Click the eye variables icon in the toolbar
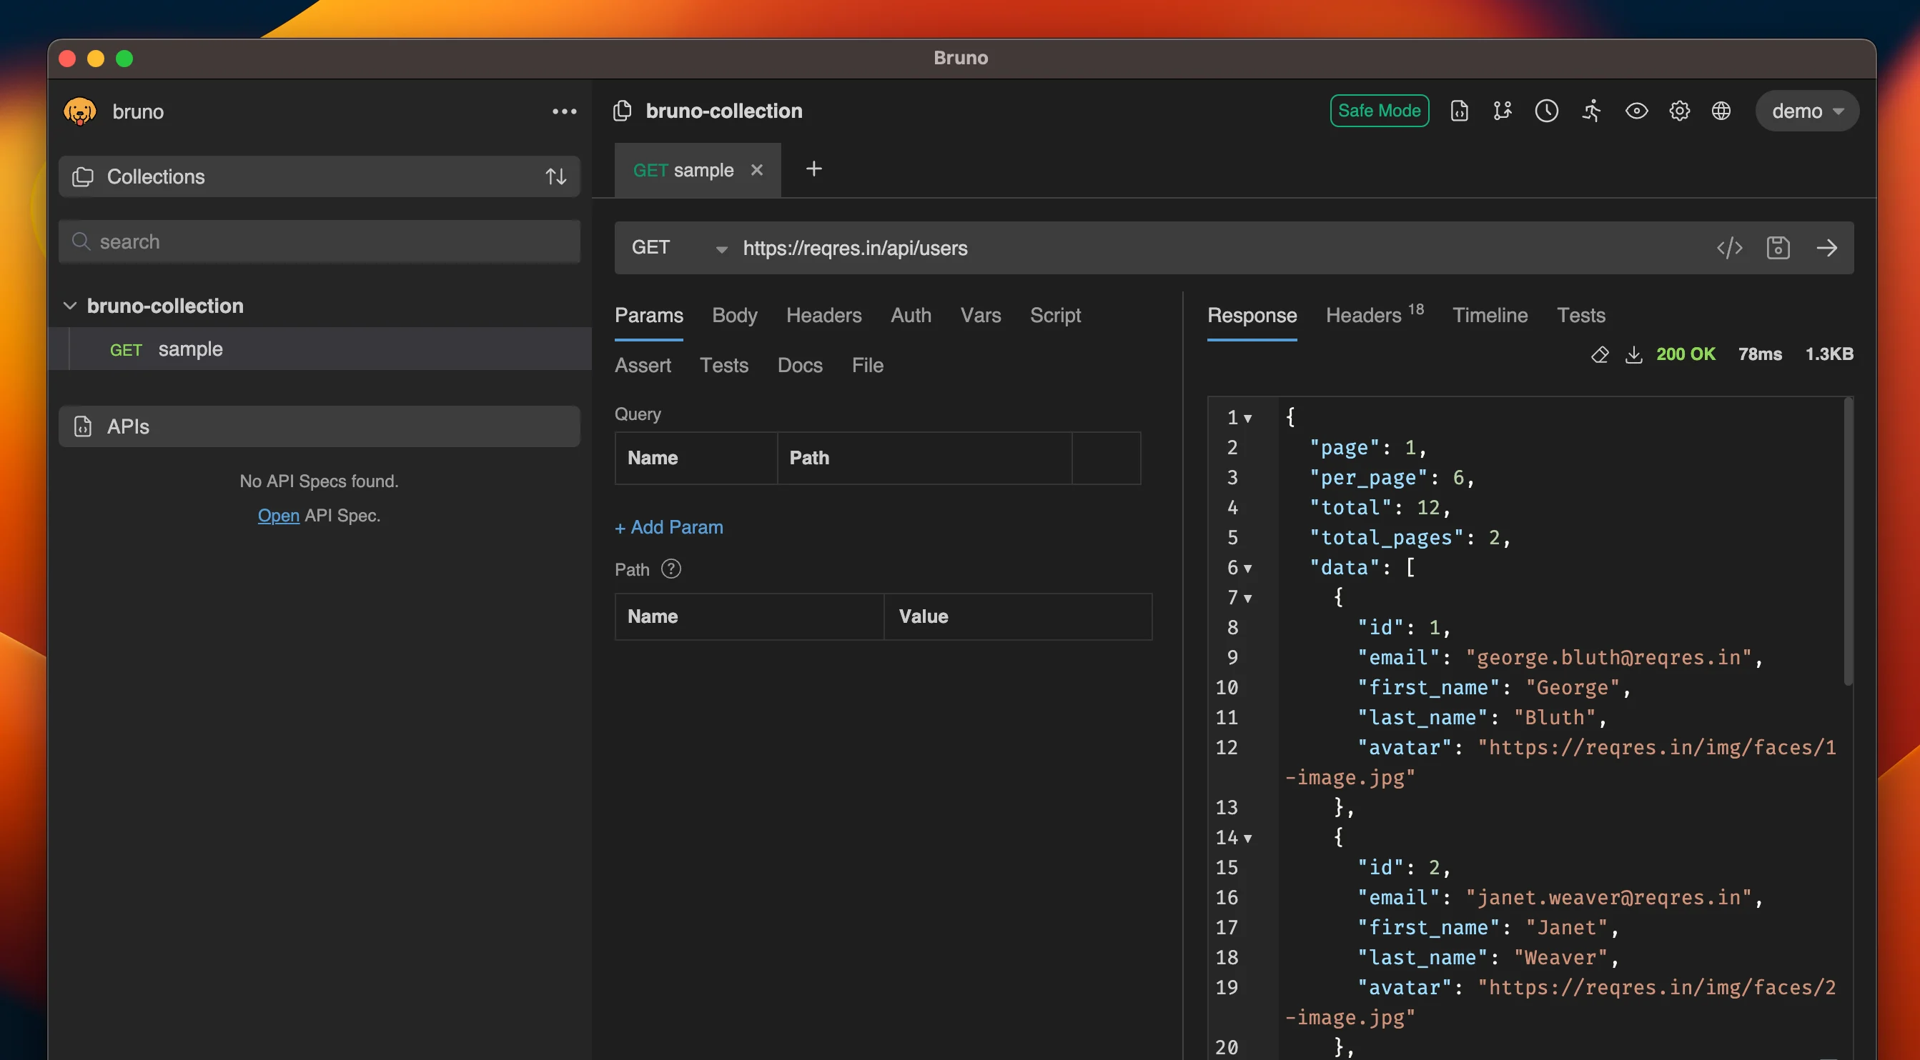Viewport: 1920px width, 1060px height. pyautogui.click(x=1636, y=111)
